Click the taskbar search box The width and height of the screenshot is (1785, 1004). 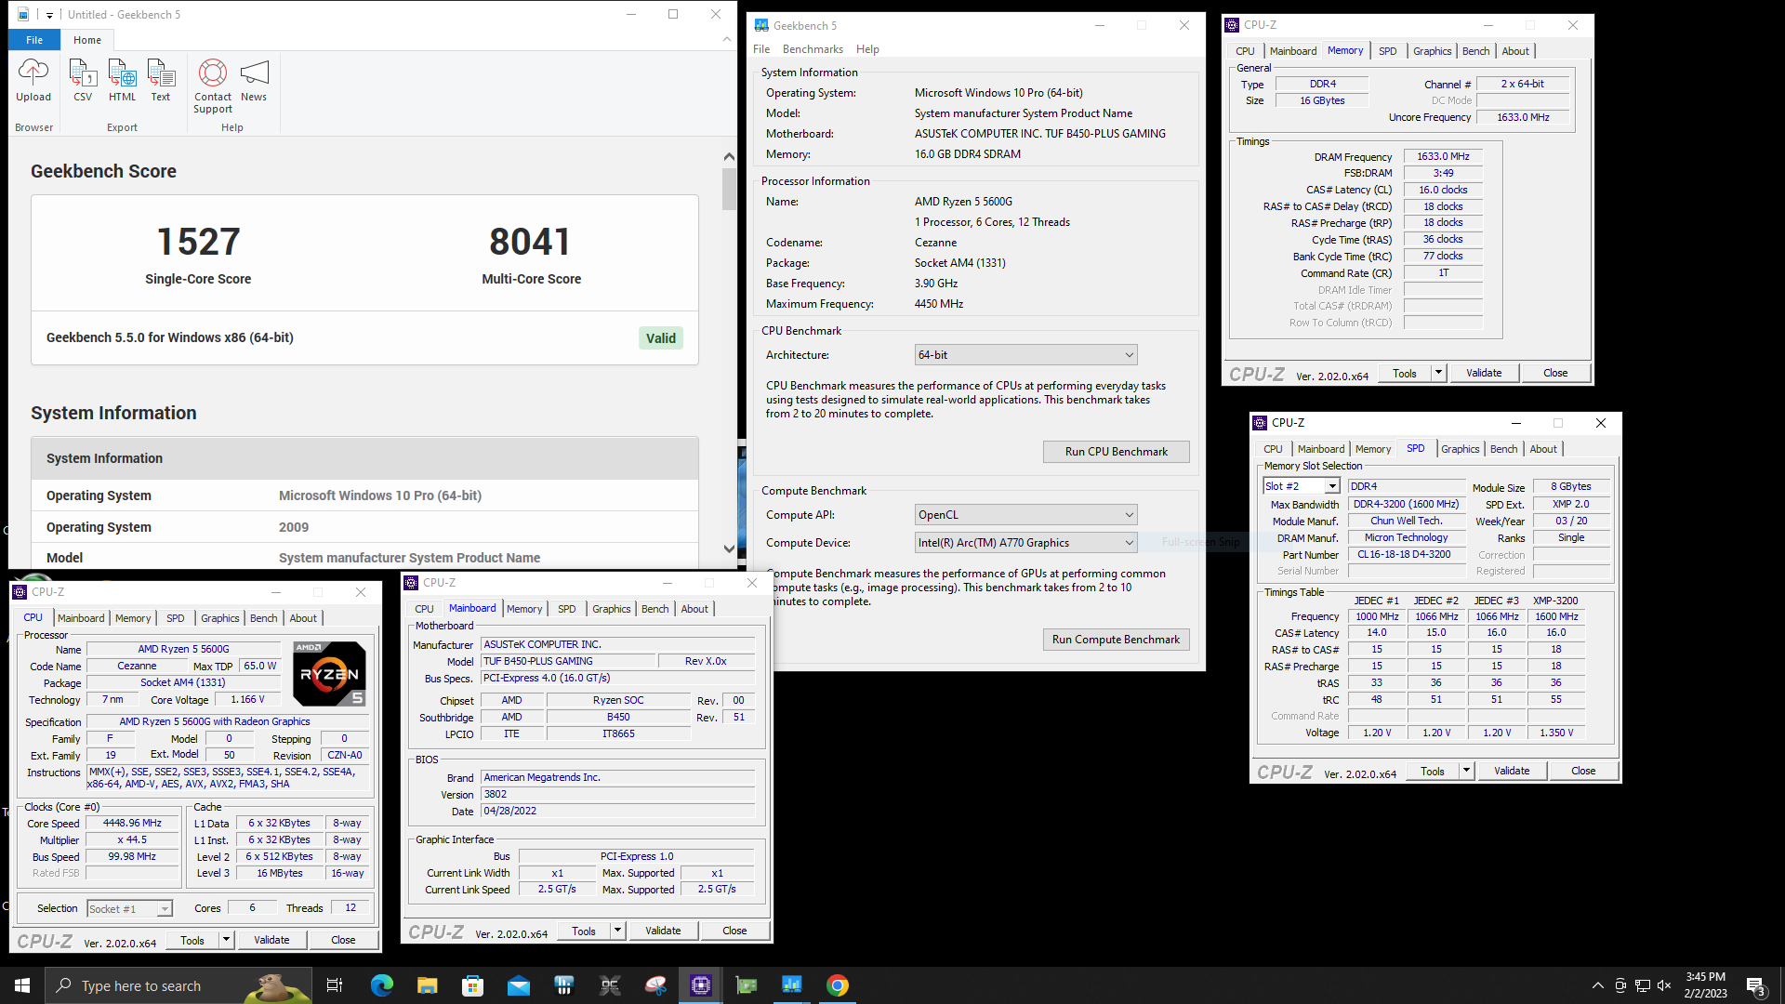[x=178, y=985]
